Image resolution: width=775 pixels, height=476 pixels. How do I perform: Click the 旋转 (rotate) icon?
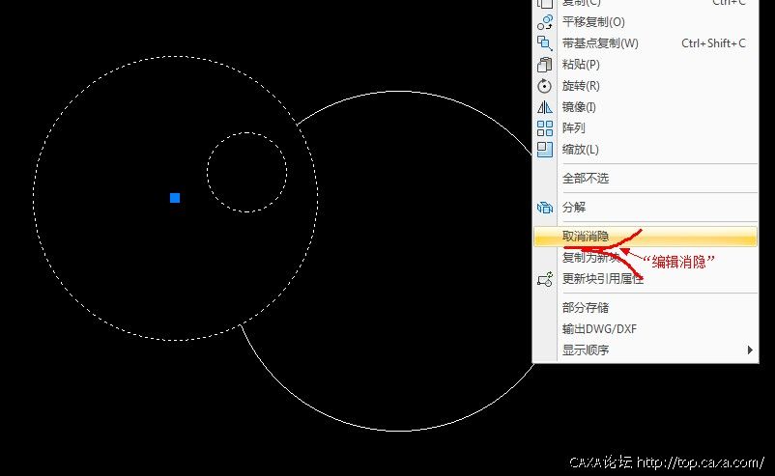point(544,86)
